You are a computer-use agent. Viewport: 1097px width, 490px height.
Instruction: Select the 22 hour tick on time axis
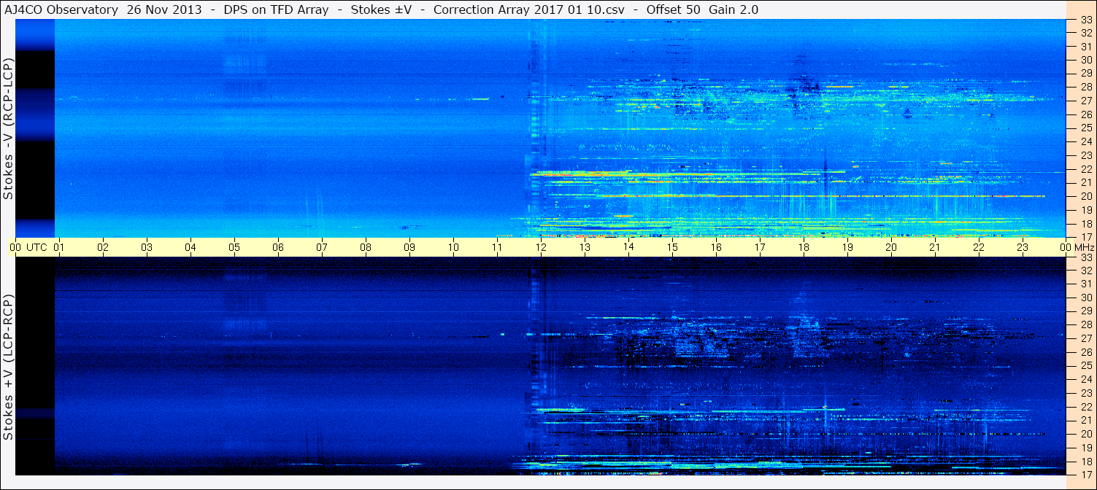[x=979, y=248]
